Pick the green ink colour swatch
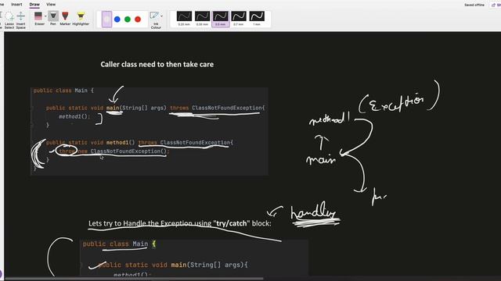The height and width of the screenshot is (281, 501). pos(128,20)
